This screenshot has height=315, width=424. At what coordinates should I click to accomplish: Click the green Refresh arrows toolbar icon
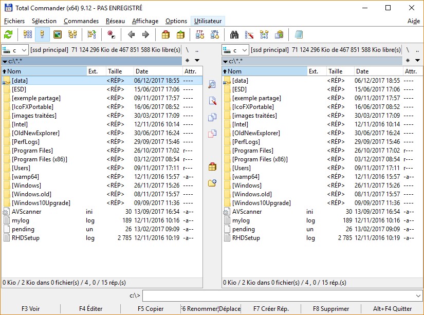(8, 35)
